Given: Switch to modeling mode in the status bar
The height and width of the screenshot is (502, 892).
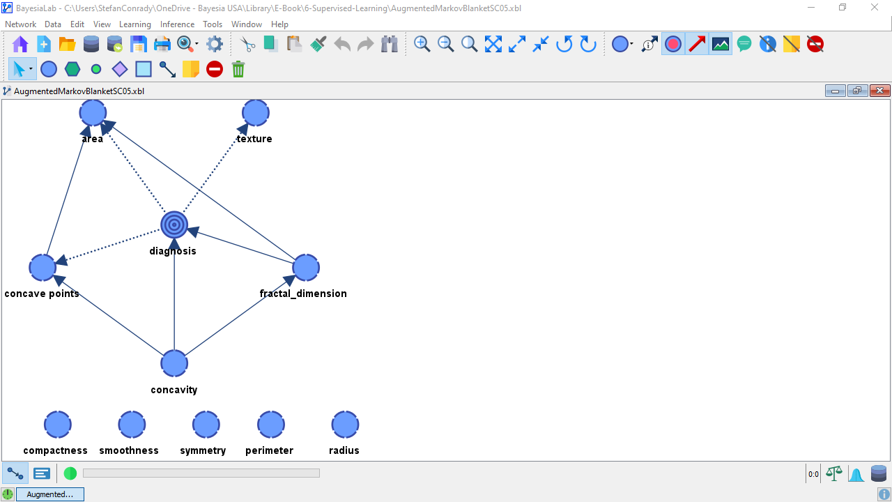Looking at the screenshot, I should point(15,473).
